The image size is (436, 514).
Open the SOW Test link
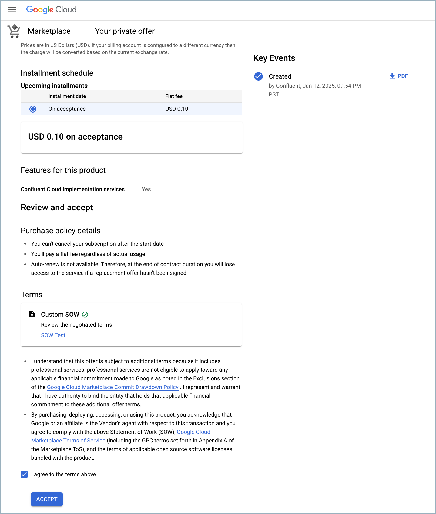tap(53, 335)
